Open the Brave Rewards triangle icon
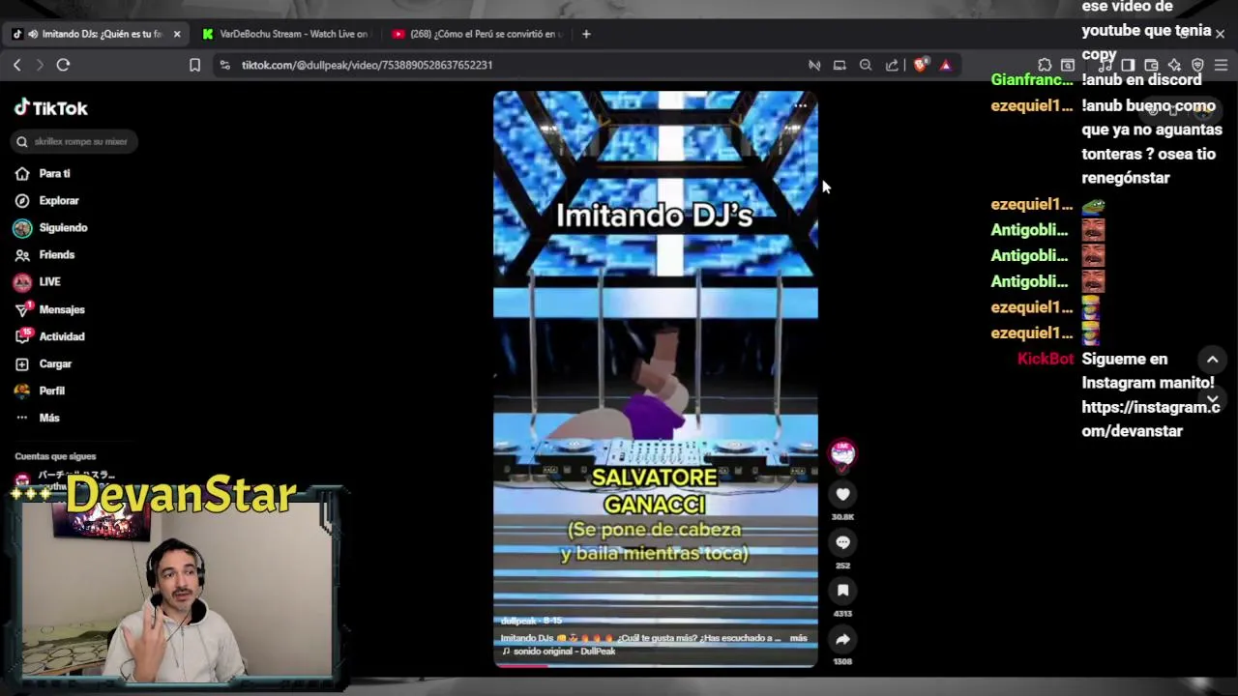Screen dimensions: 1238x696 coord(945,65)
